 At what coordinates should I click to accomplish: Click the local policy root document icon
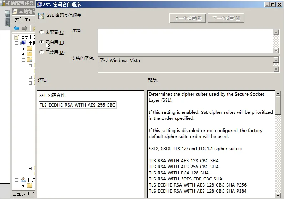(16, 37)
